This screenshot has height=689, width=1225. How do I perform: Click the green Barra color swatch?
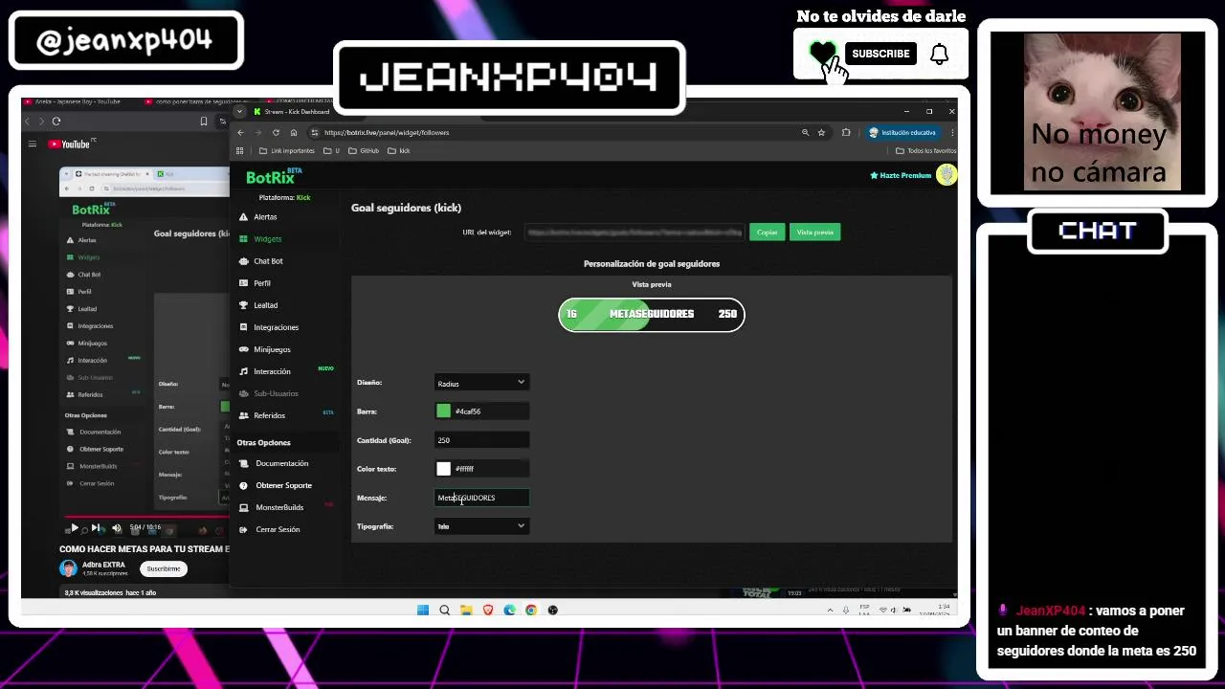[x=443, y=411]
